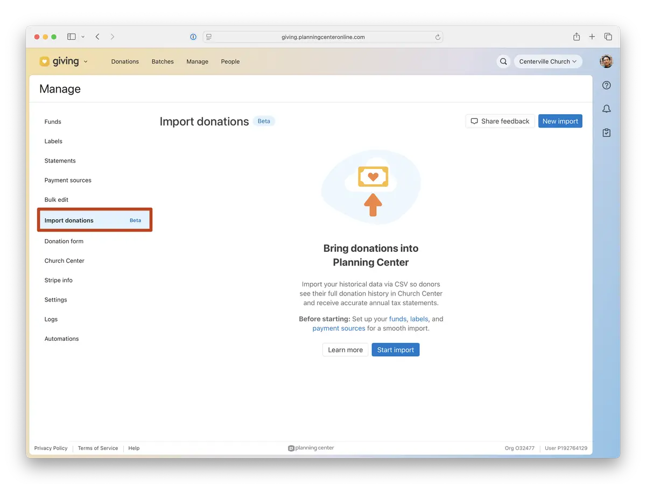
Task: Expand the Centerville Church organization dropdown
Action: point(547,61)
